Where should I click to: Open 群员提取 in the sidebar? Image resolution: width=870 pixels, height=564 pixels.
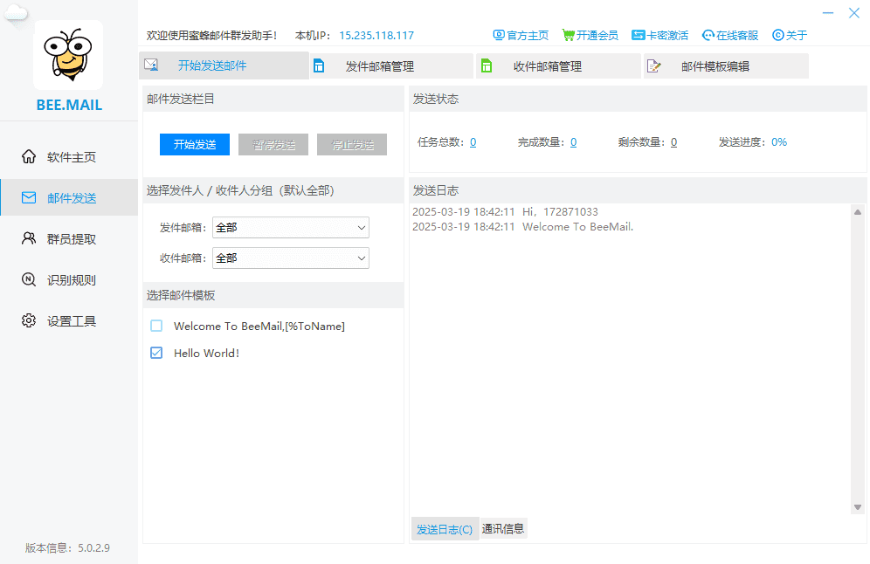69,238
